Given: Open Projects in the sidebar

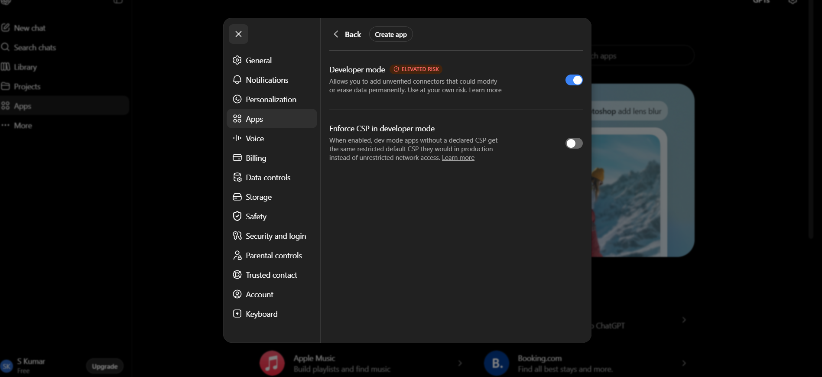Looking at the screenshot, I should point(65,86).
